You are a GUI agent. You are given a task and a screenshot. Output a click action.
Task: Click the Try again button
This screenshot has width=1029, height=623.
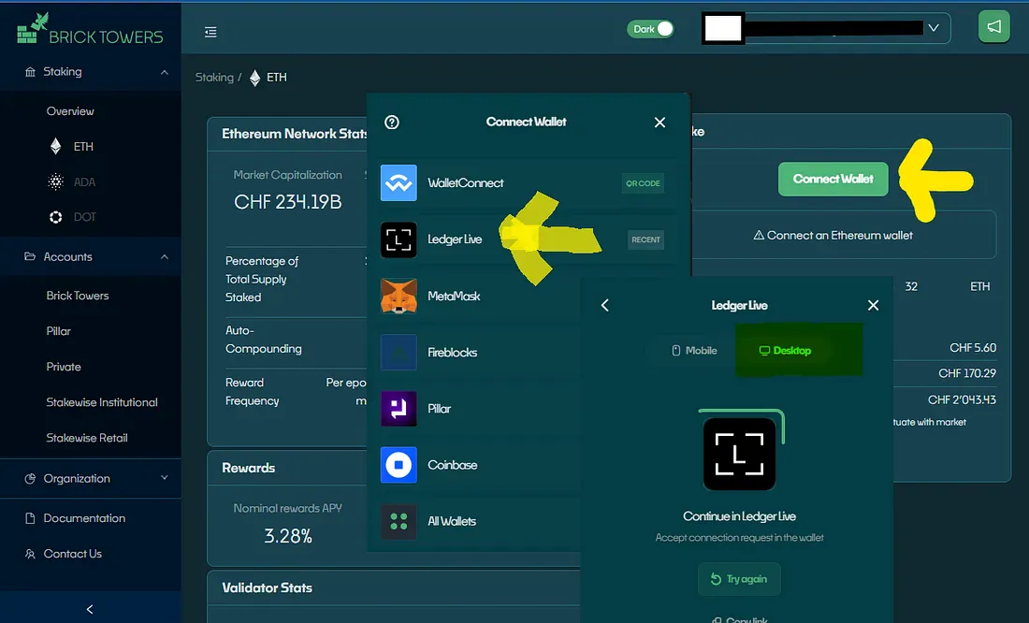tap(739, 579)
